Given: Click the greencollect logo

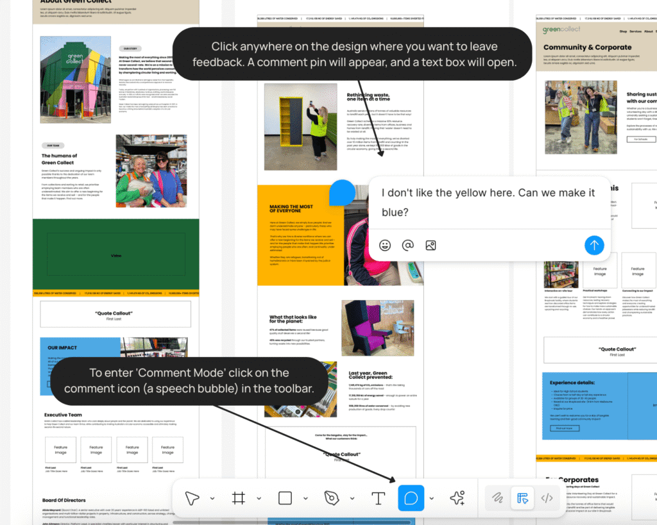Looking at the screenshot, I should pyautogui.click(x=561, y=29).
